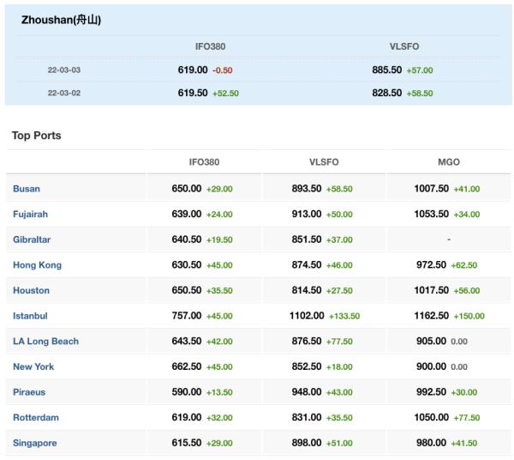Click the MGO column header in Top Ports

(448, 161)
